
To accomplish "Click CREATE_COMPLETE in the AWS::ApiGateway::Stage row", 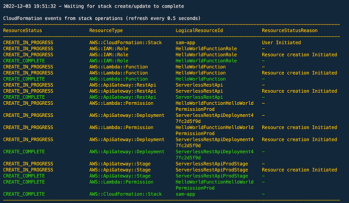I will tap(24, 176).
